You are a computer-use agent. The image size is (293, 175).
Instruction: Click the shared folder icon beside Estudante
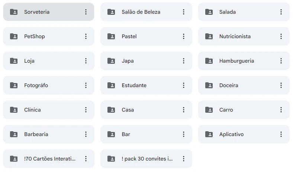click(111, 85)
